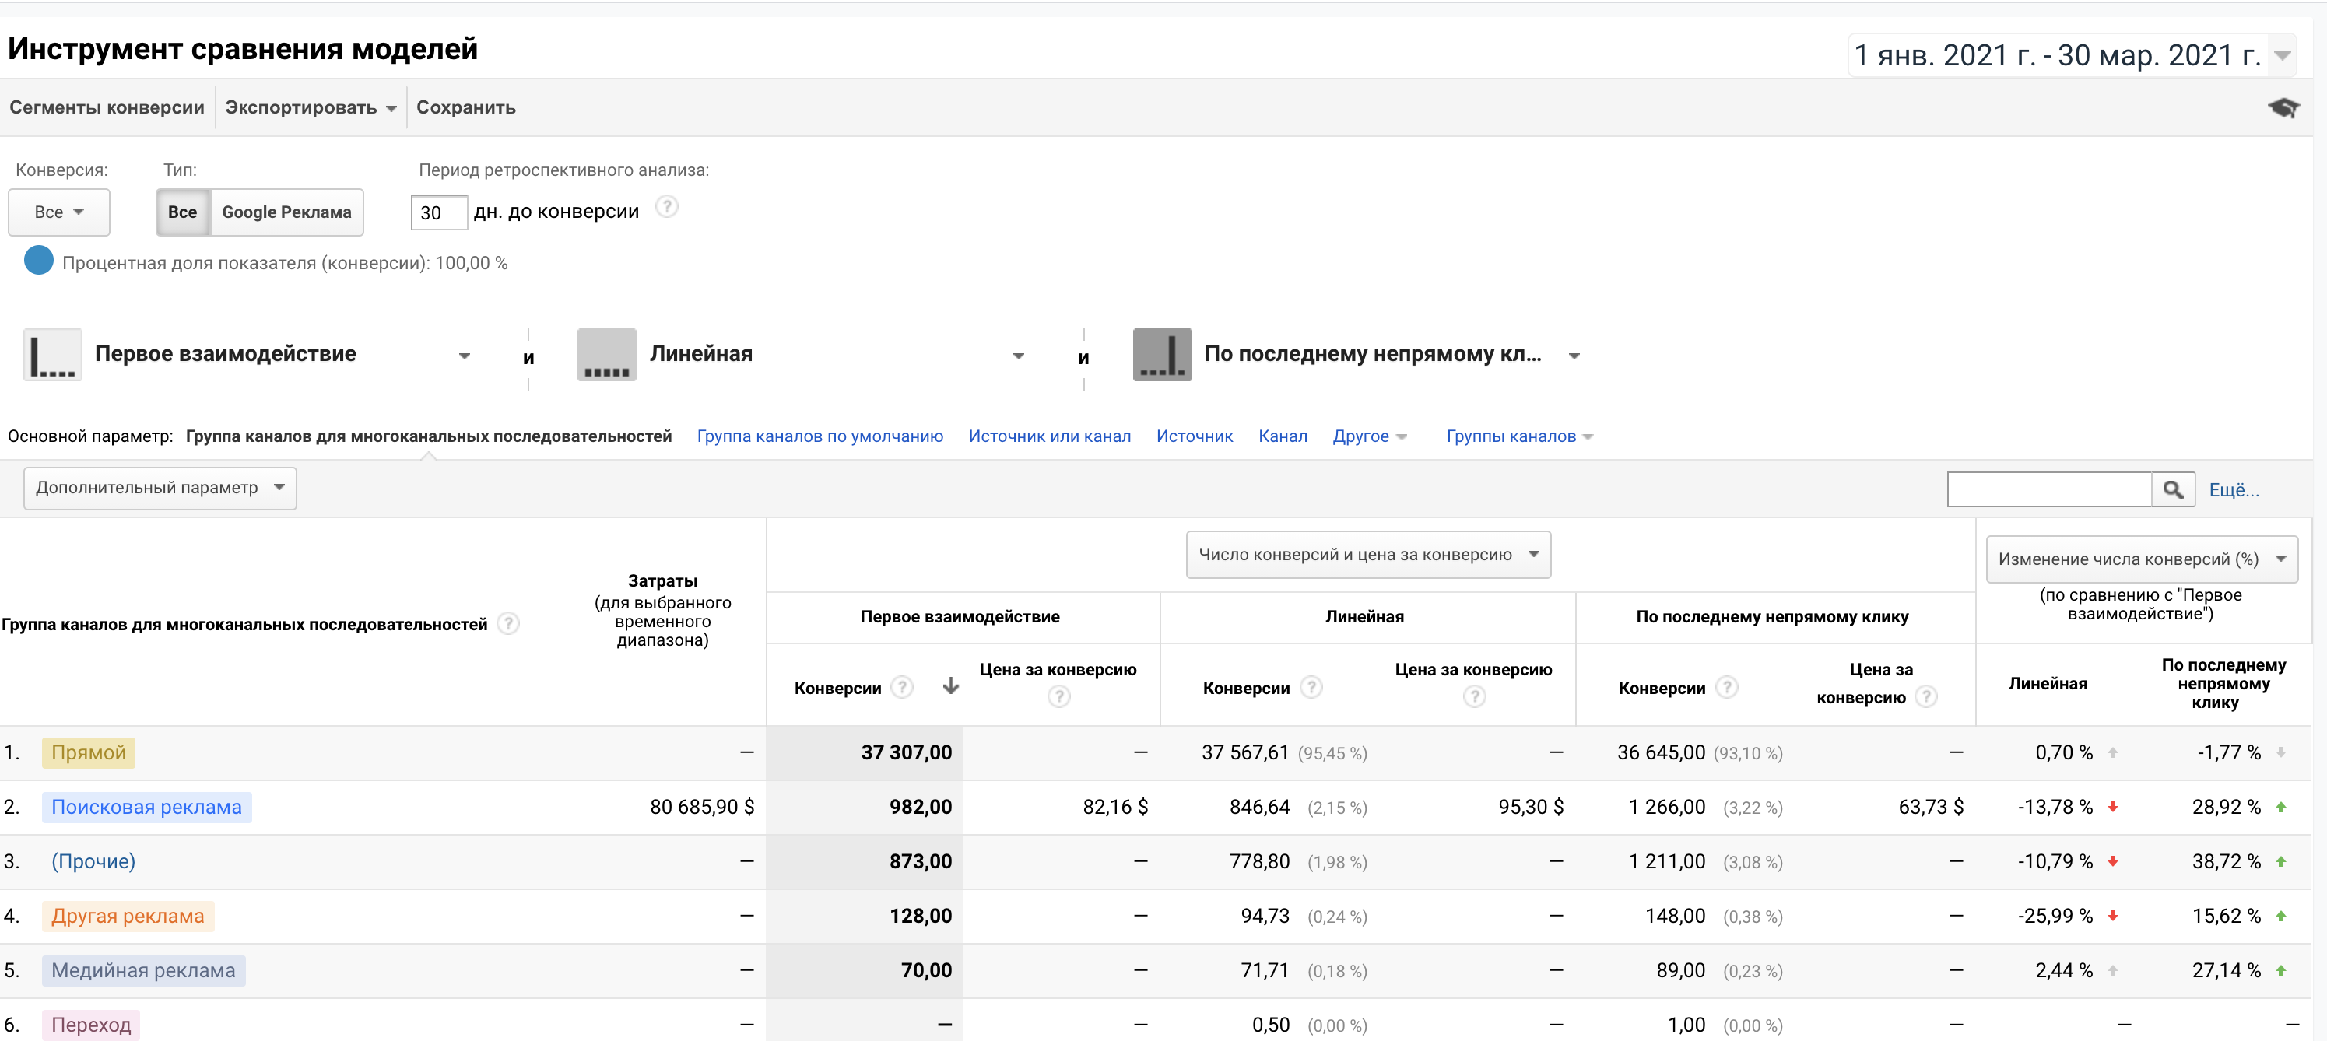Click sort arrow in Конверсии column
The height and width of the screenshot is (1041, 2327).
pos(950,686)
